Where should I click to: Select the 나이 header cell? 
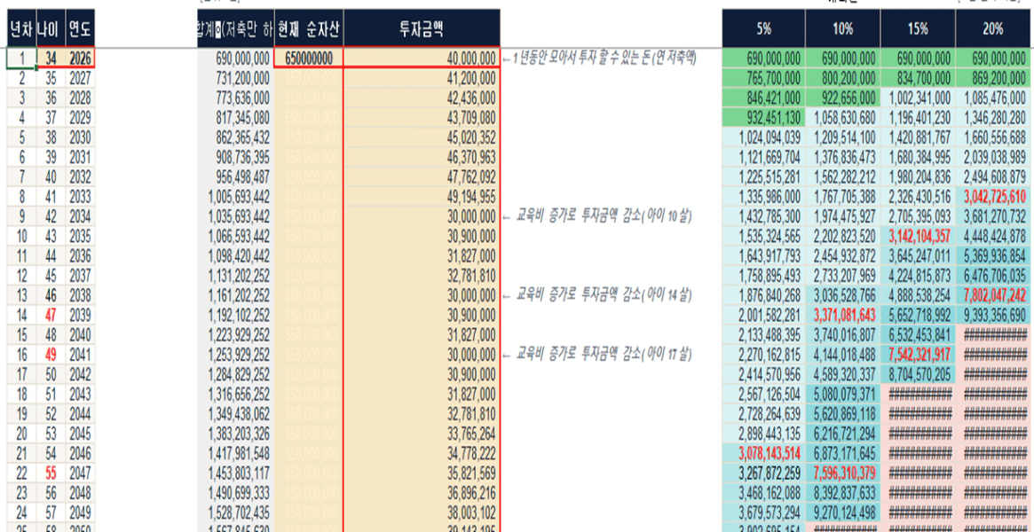tap(51, 28)
